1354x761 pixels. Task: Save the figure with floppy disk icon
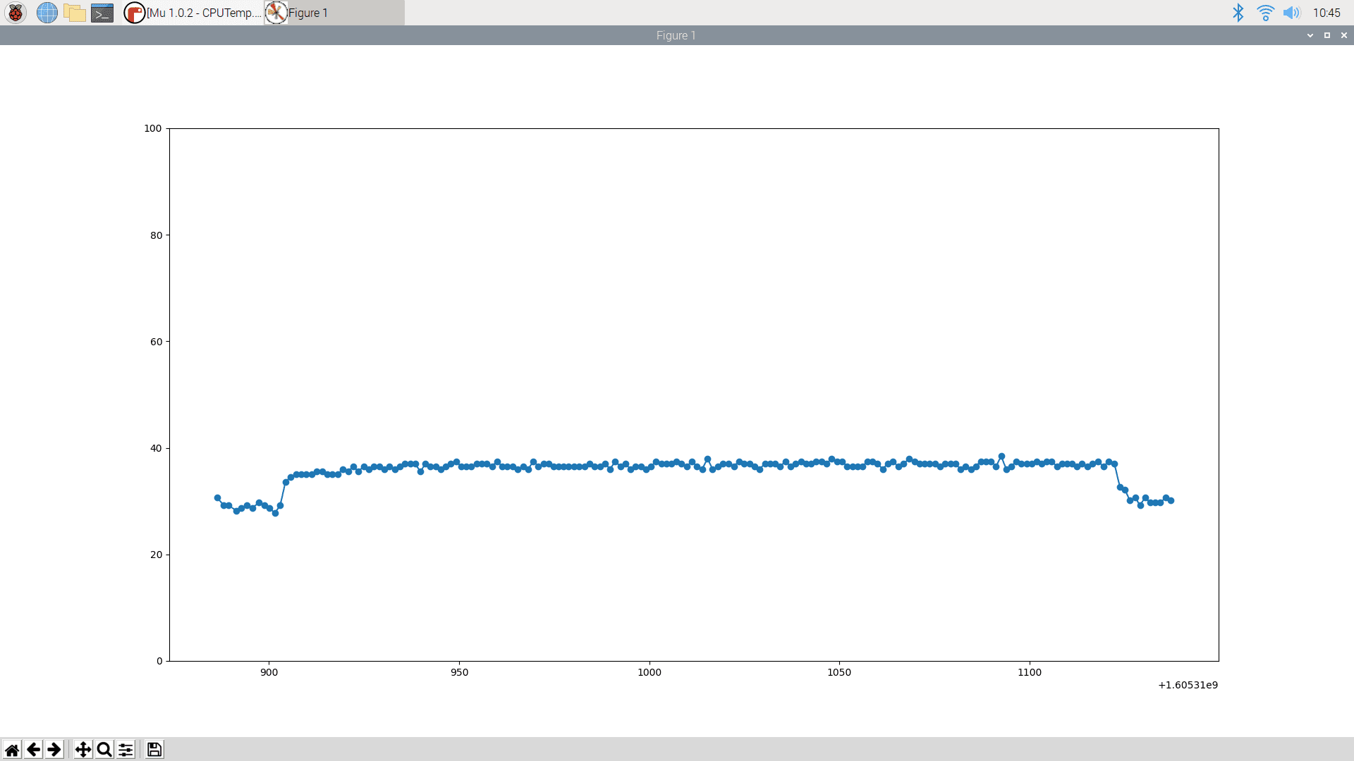(x=154, y=750)
